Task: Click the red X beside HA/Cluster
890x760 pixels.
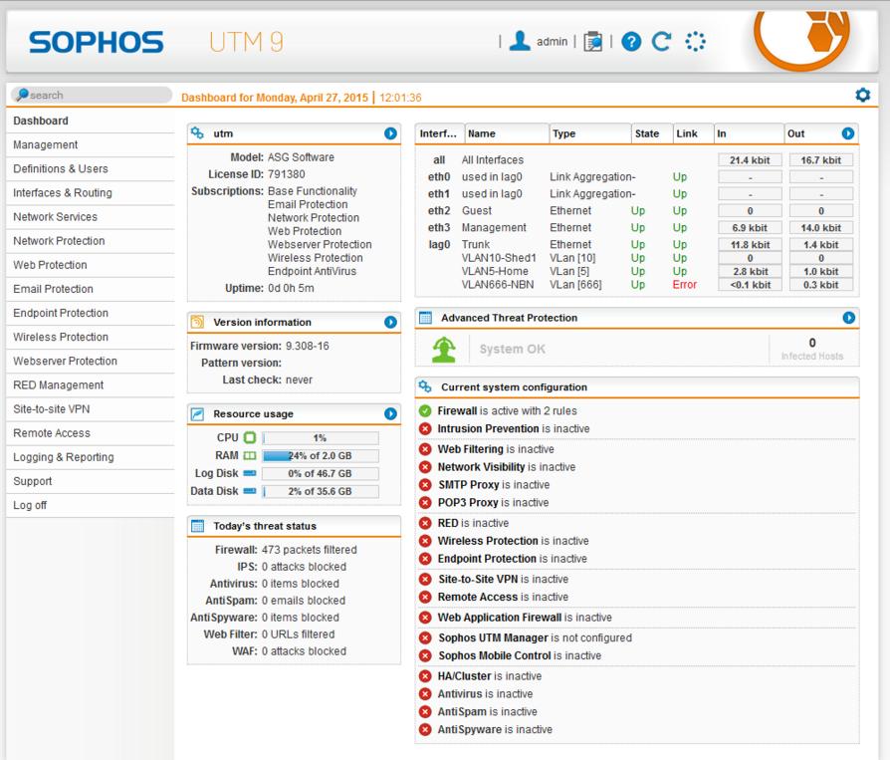Action: (425, 676)
